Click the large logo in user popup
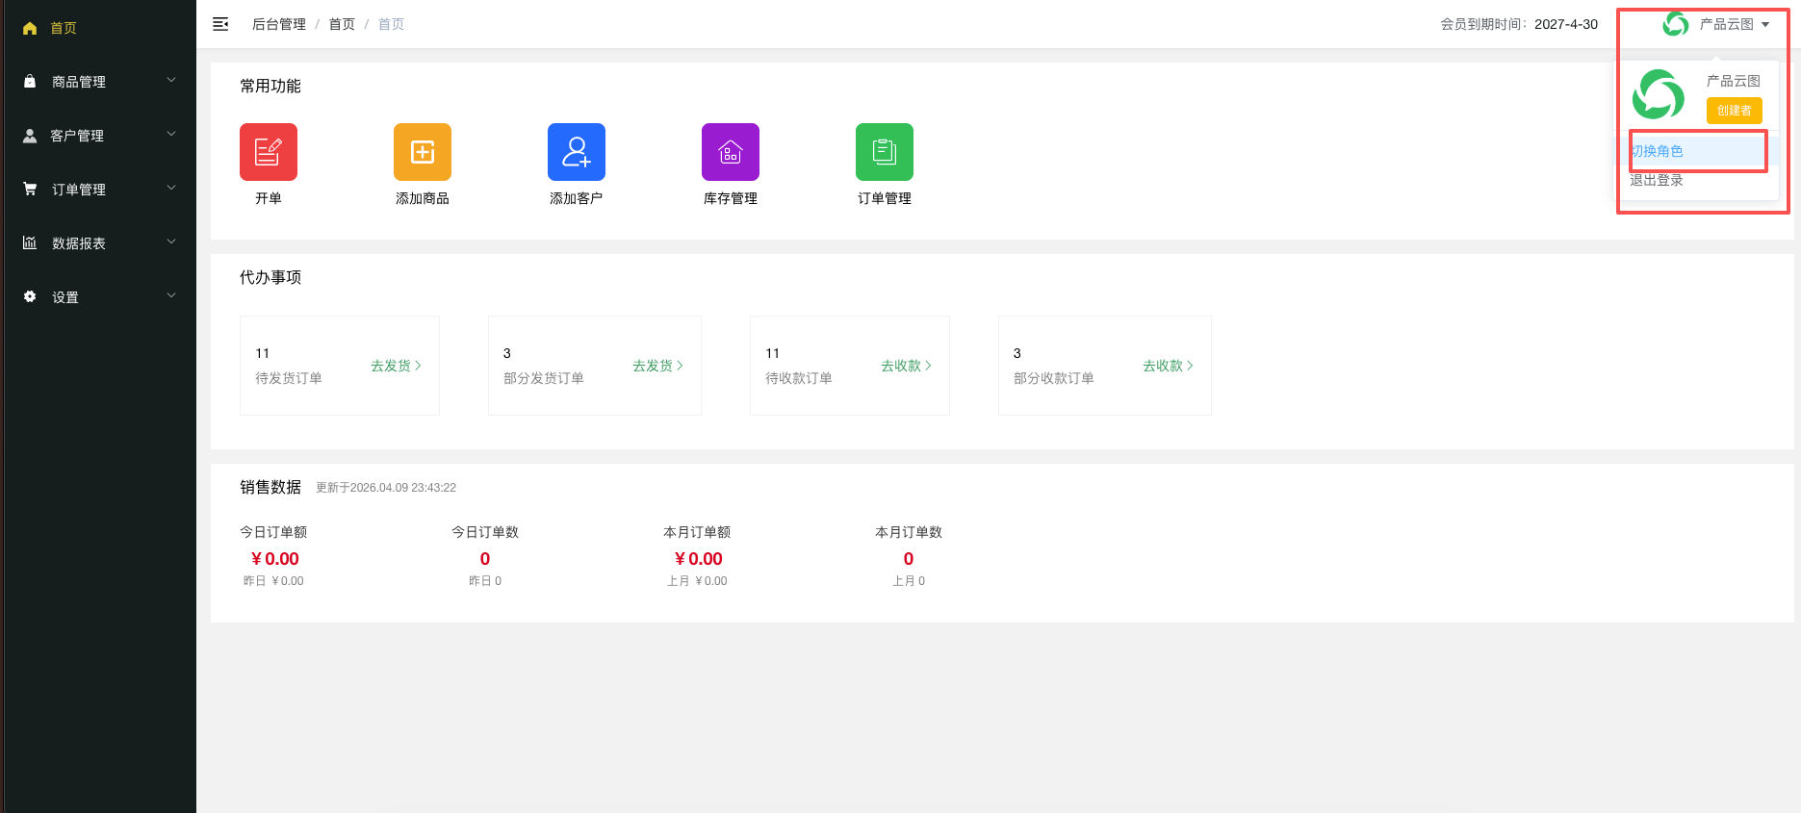 (1659, 94)
